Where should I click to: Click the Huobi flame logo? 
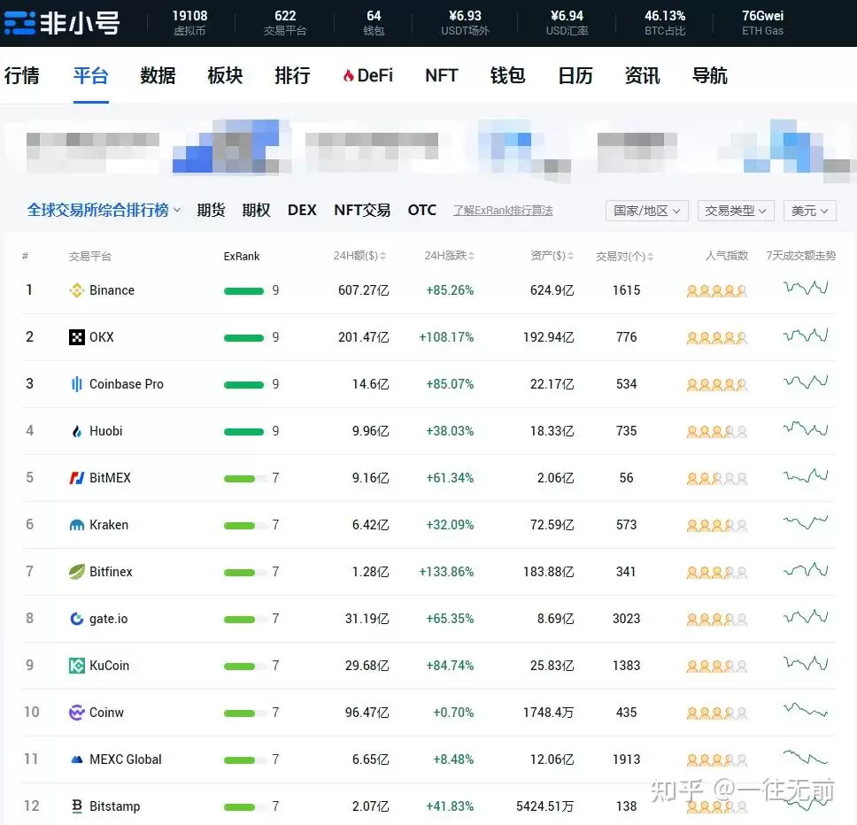tap(76, 430)
